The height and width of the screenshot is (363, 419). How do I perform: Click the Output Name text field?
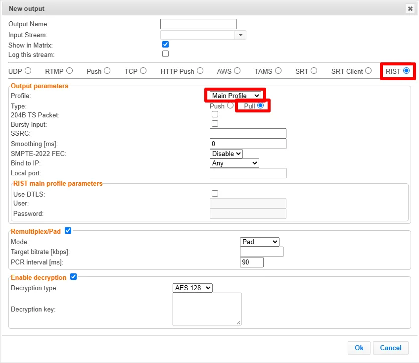(x=198, y=24)
